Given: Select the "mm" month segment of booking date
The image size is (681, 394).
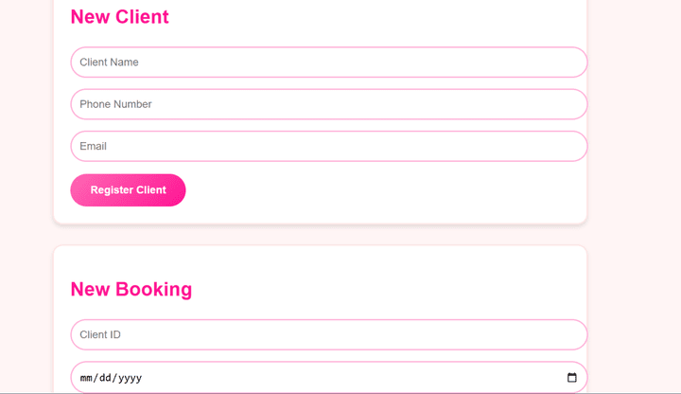Looking at the screenshot, I should tap(86, 378).
